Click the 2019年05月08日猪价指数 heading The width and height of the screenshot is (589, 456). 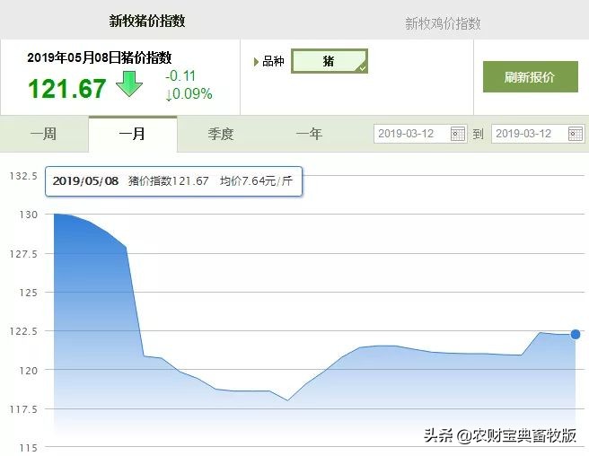(99, 57)
